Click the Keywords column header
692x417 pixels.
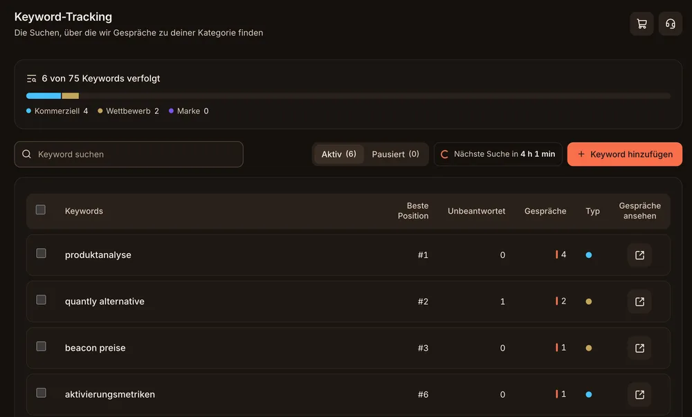(84, 211)
